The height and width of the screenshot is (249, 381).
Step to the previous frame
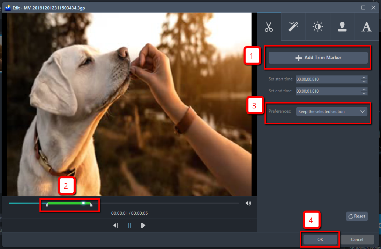click(115, 226)
